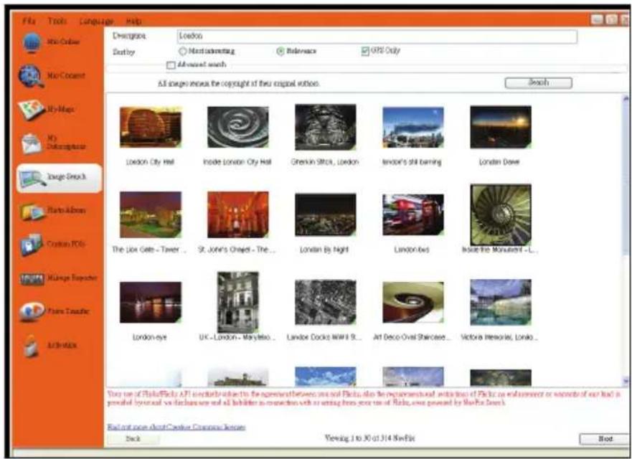Go to the Next results page
The width and height of the screenshot is (632, 459).
[x=605, y=439]
